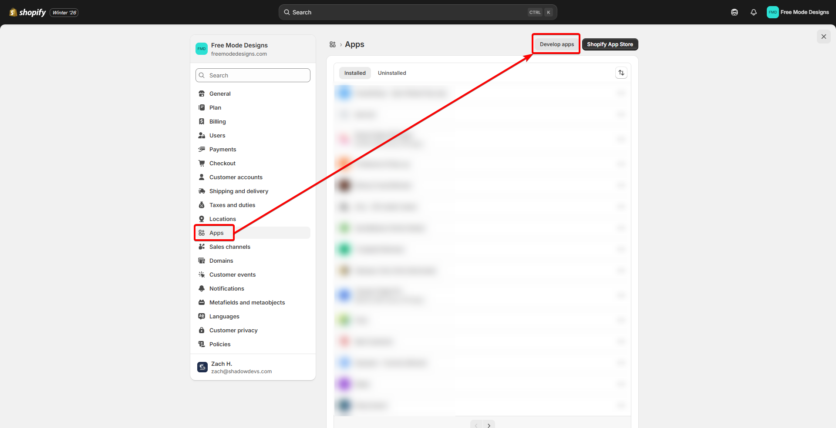Select Sales channels in sidebar
This screenshot has height=428, width=836.
click(x=229, y=247)
